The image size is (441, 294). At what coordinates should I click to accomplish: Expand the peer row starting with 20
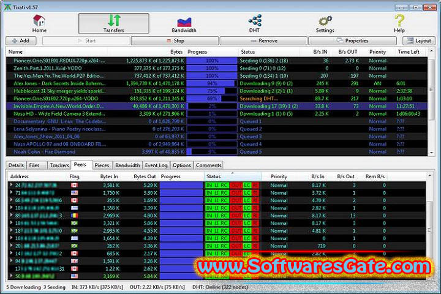point(11,246)
